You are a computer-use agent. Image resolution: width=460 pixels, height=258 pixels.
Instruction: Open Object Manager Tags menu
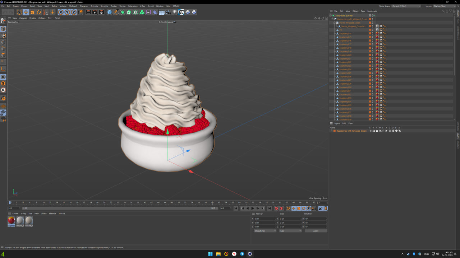coord(363,11)
